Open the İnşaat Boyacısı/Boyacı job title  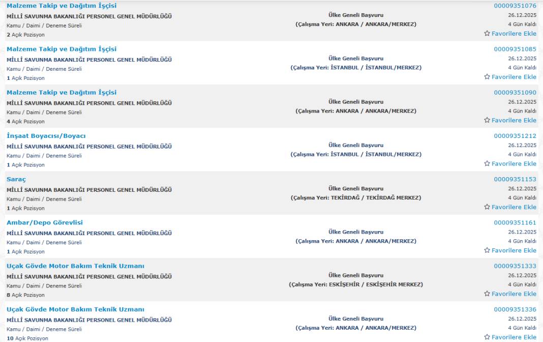point(46,136)
